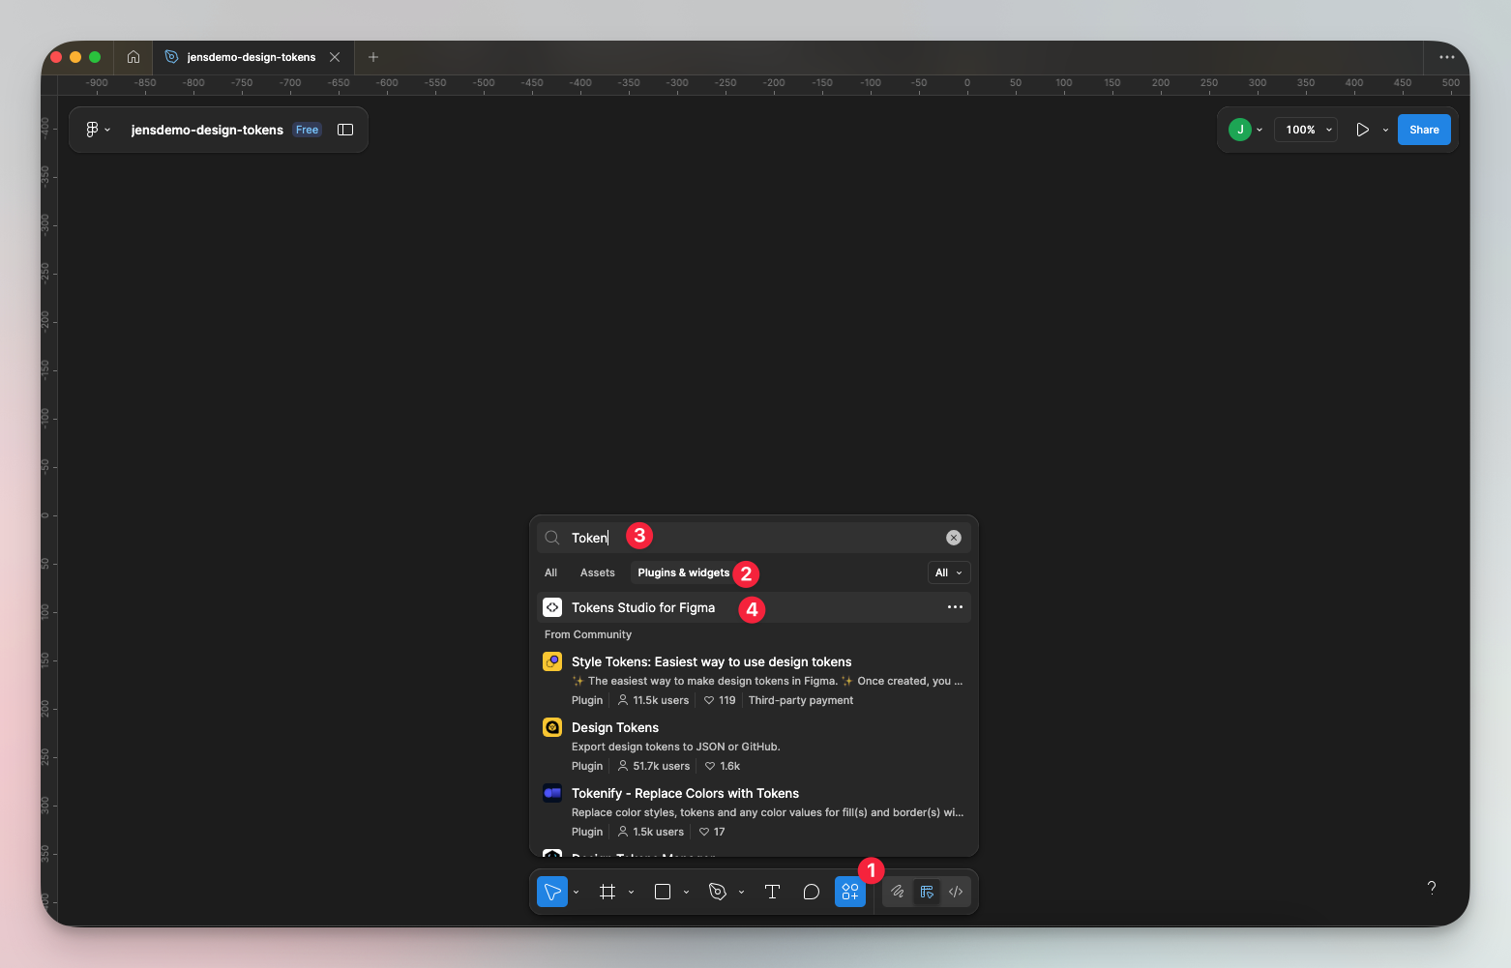Select the Plugins & widgets tab
The image size is (1511, 968).
tap(683, 572)
